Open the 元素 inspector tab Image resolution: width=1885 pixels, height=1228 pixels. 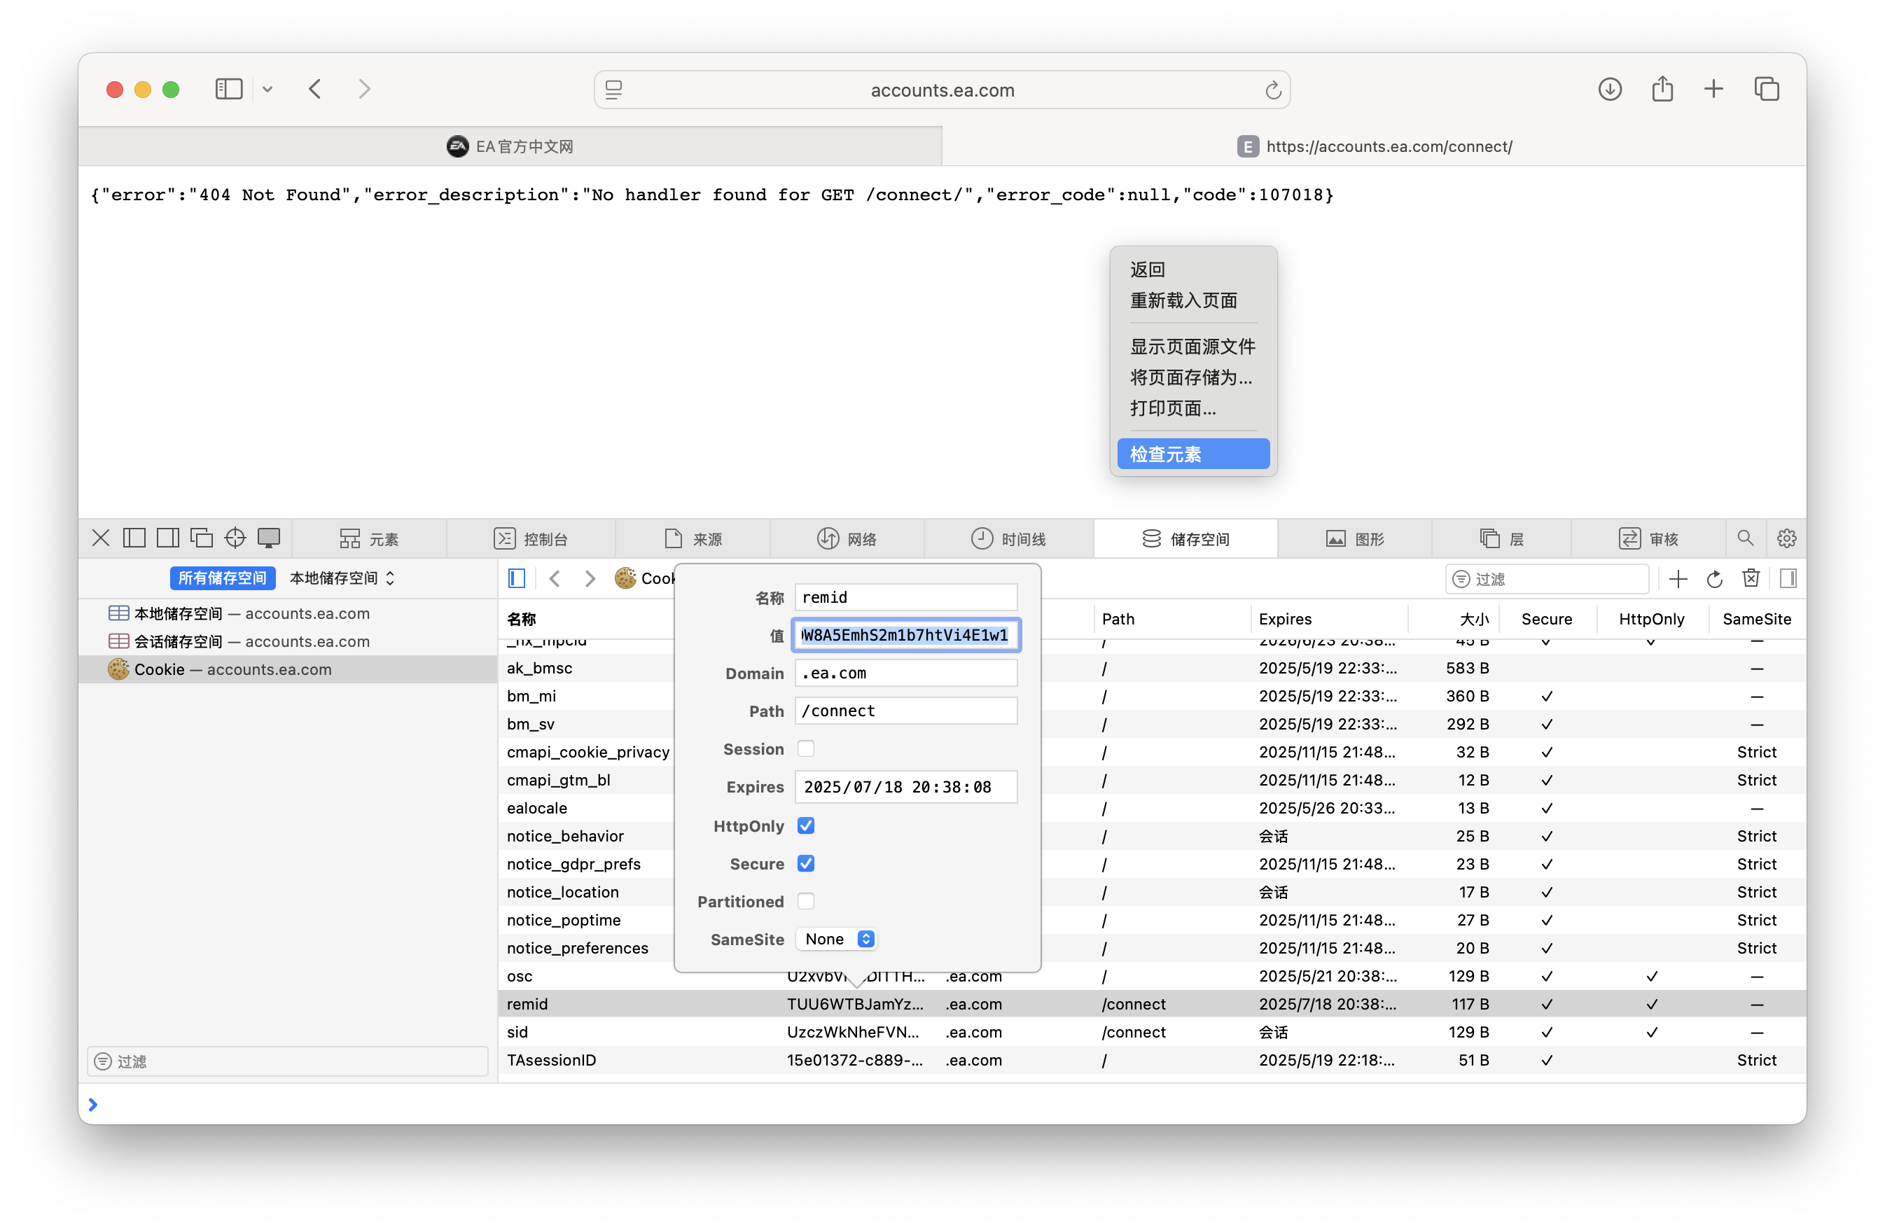click(369, 539)
